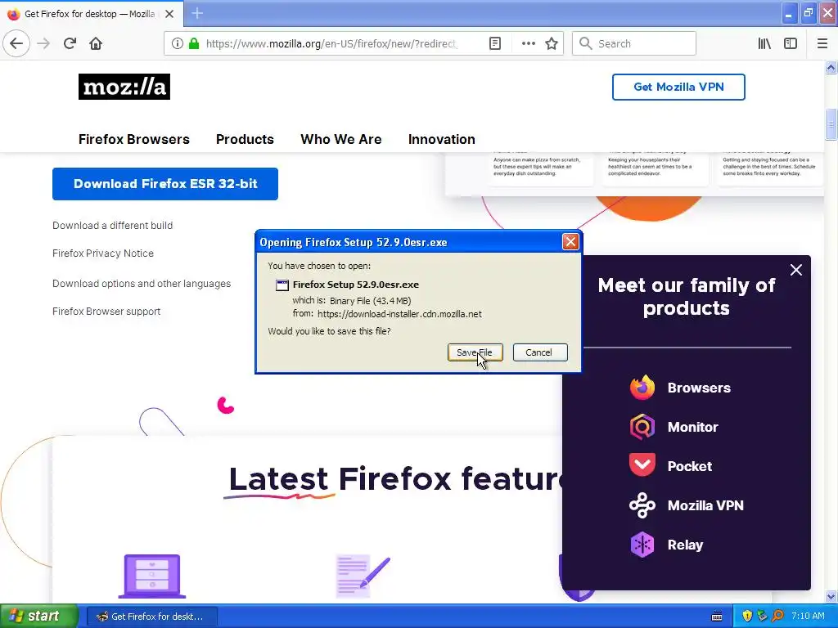
Task: Open the Monitor product link
Action: pos(692,427)
